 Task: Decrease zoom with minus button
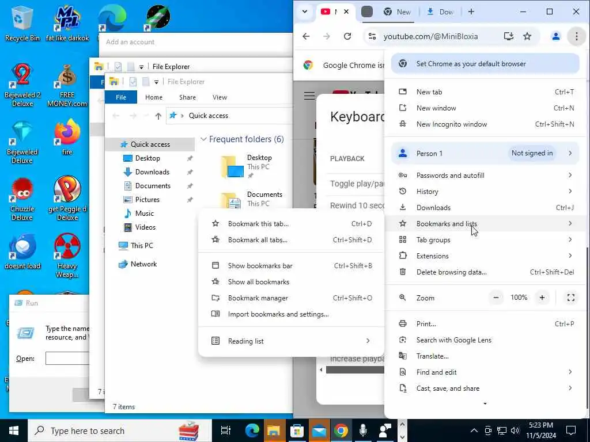496,298
